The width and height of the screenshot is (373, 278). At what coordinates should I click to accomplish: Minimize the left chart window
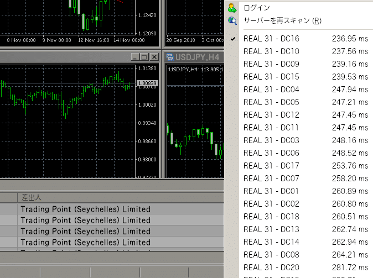coord(135,57)
